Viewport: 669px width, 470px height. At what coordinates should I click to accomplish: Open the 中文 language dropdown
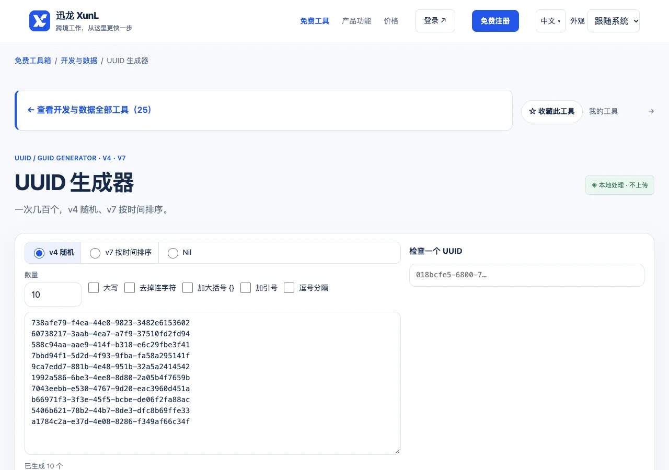coord(551,21)
